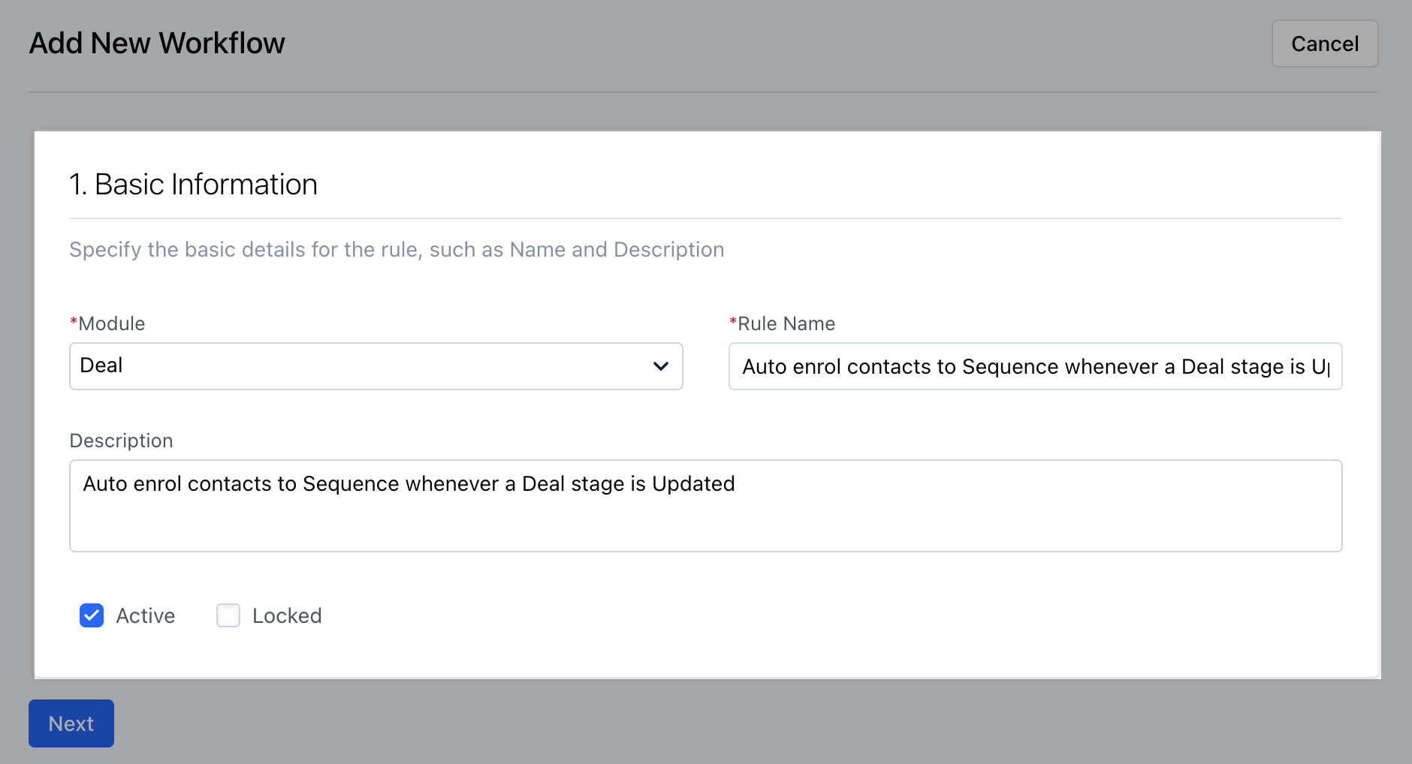This screenshot has width=1412, height=764.
Task: Click the 'Module' field label
Action: coord(112,323)
